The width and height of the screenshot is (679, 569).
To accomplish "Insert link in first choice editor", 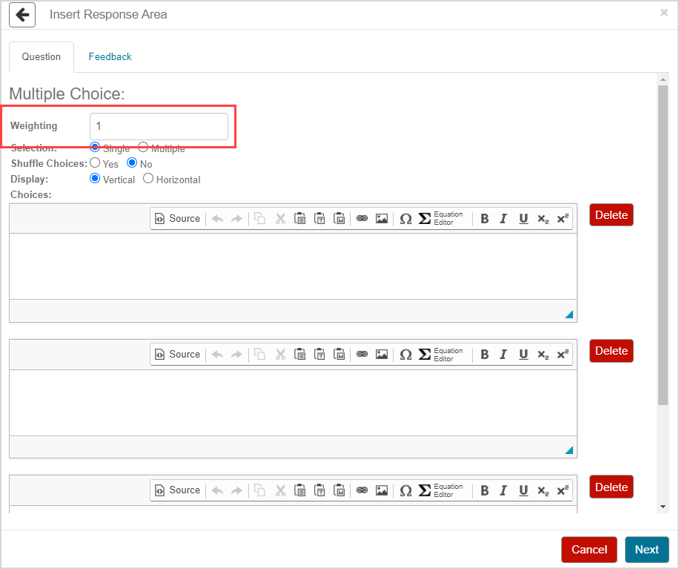I will pos(362,218).
